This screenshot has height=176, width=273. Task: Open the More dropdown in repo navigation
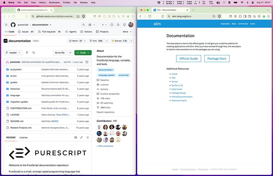127,32
